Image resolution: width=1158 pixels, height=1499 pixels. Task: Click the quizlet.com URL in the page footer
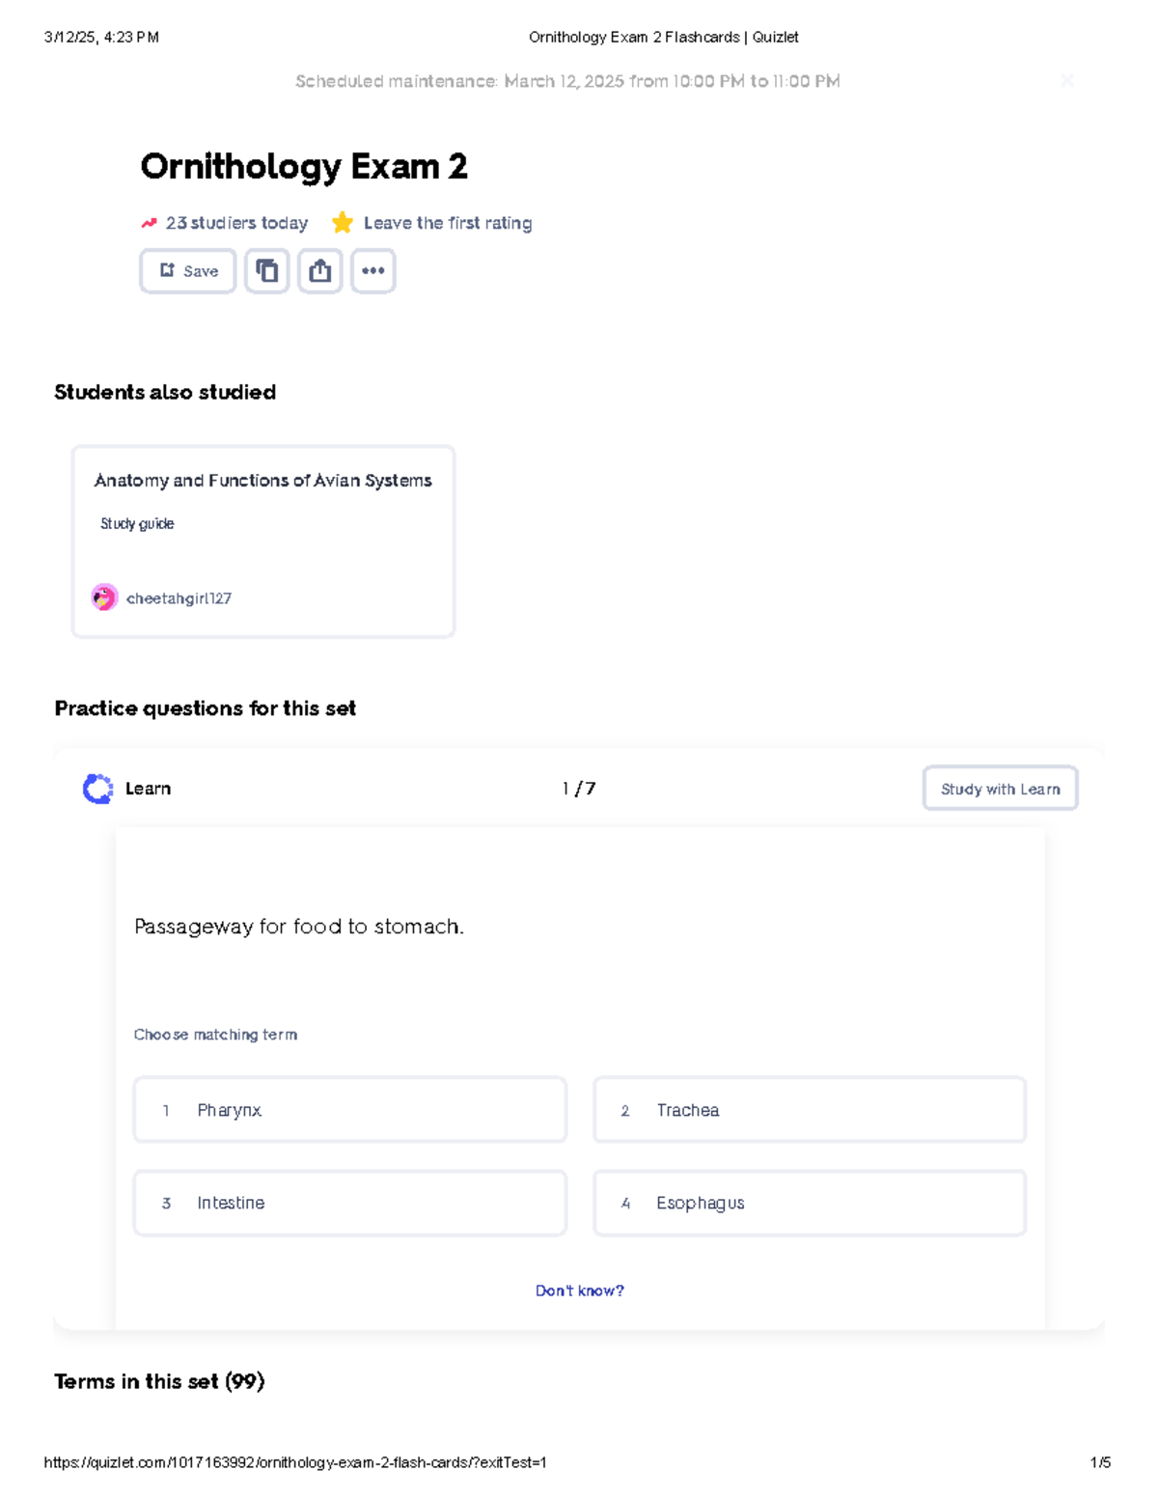295,1462
